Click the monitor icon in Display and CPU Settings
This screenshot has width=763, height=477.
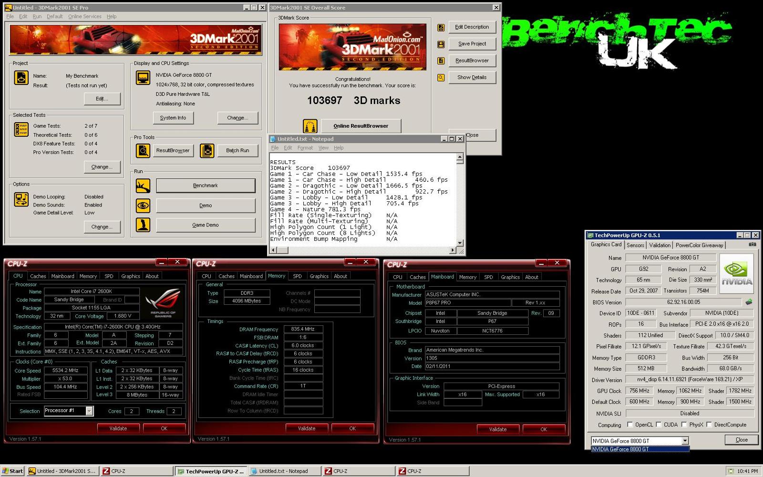pos(143,78)
